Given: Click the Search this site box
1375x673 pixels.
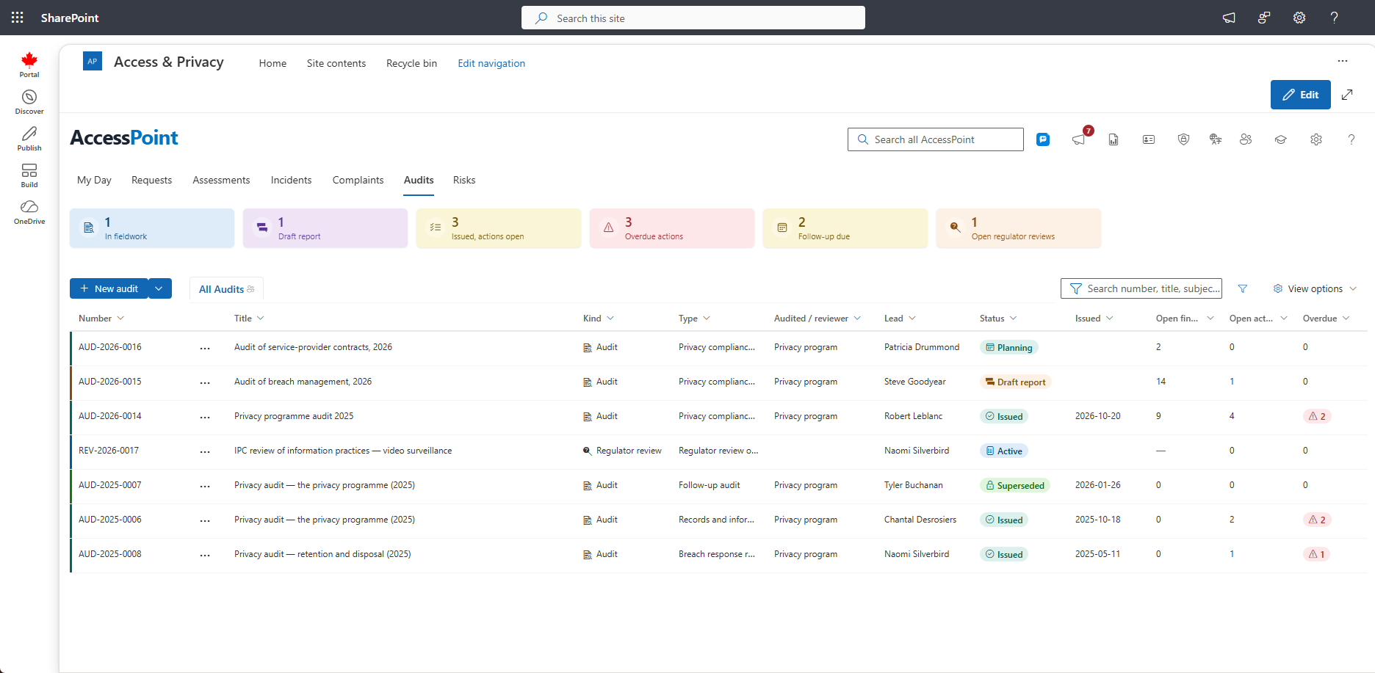Looking at the screenshot, I should [693, 18].
